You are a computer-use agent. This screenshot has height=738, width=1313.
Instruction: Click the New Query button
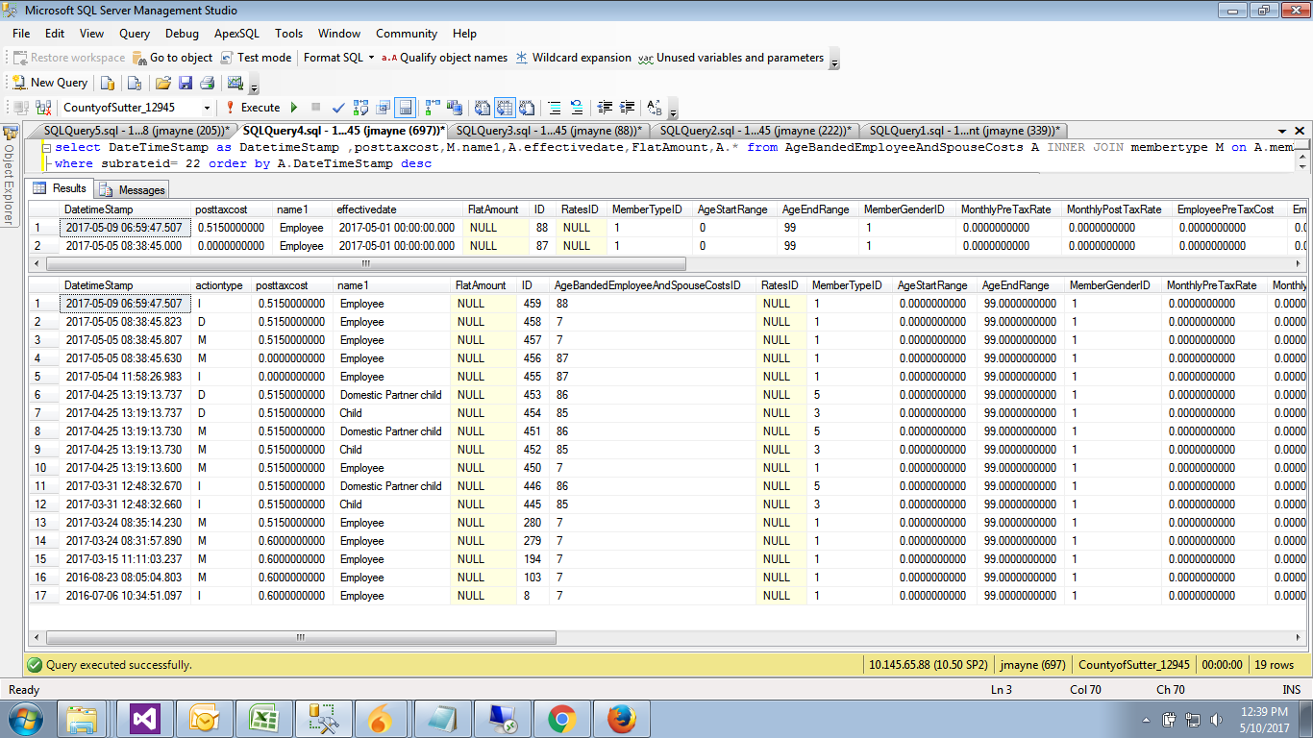click(50, 83)
